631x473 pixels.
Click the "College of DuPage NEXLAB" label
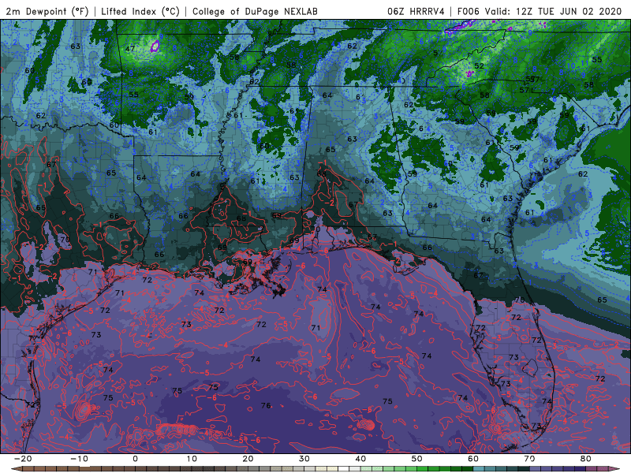pyautogui.click(x=255, y=11)
